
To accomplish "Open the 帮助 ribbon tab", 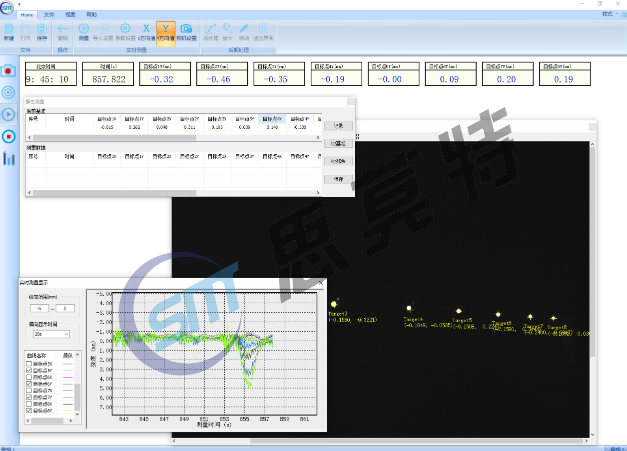I will click(91, 15).
